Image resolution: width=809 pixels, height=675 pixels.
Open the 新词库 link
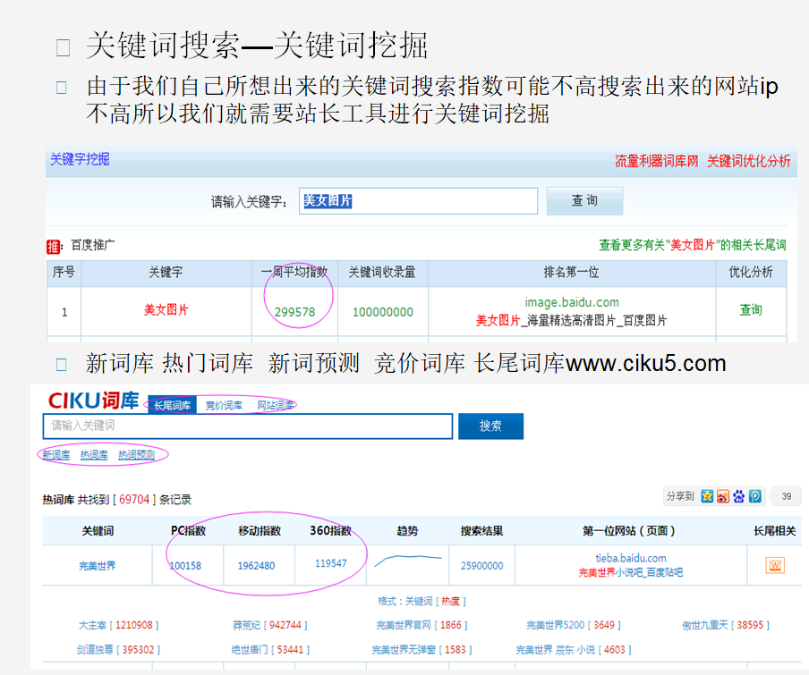click(56, 455)
